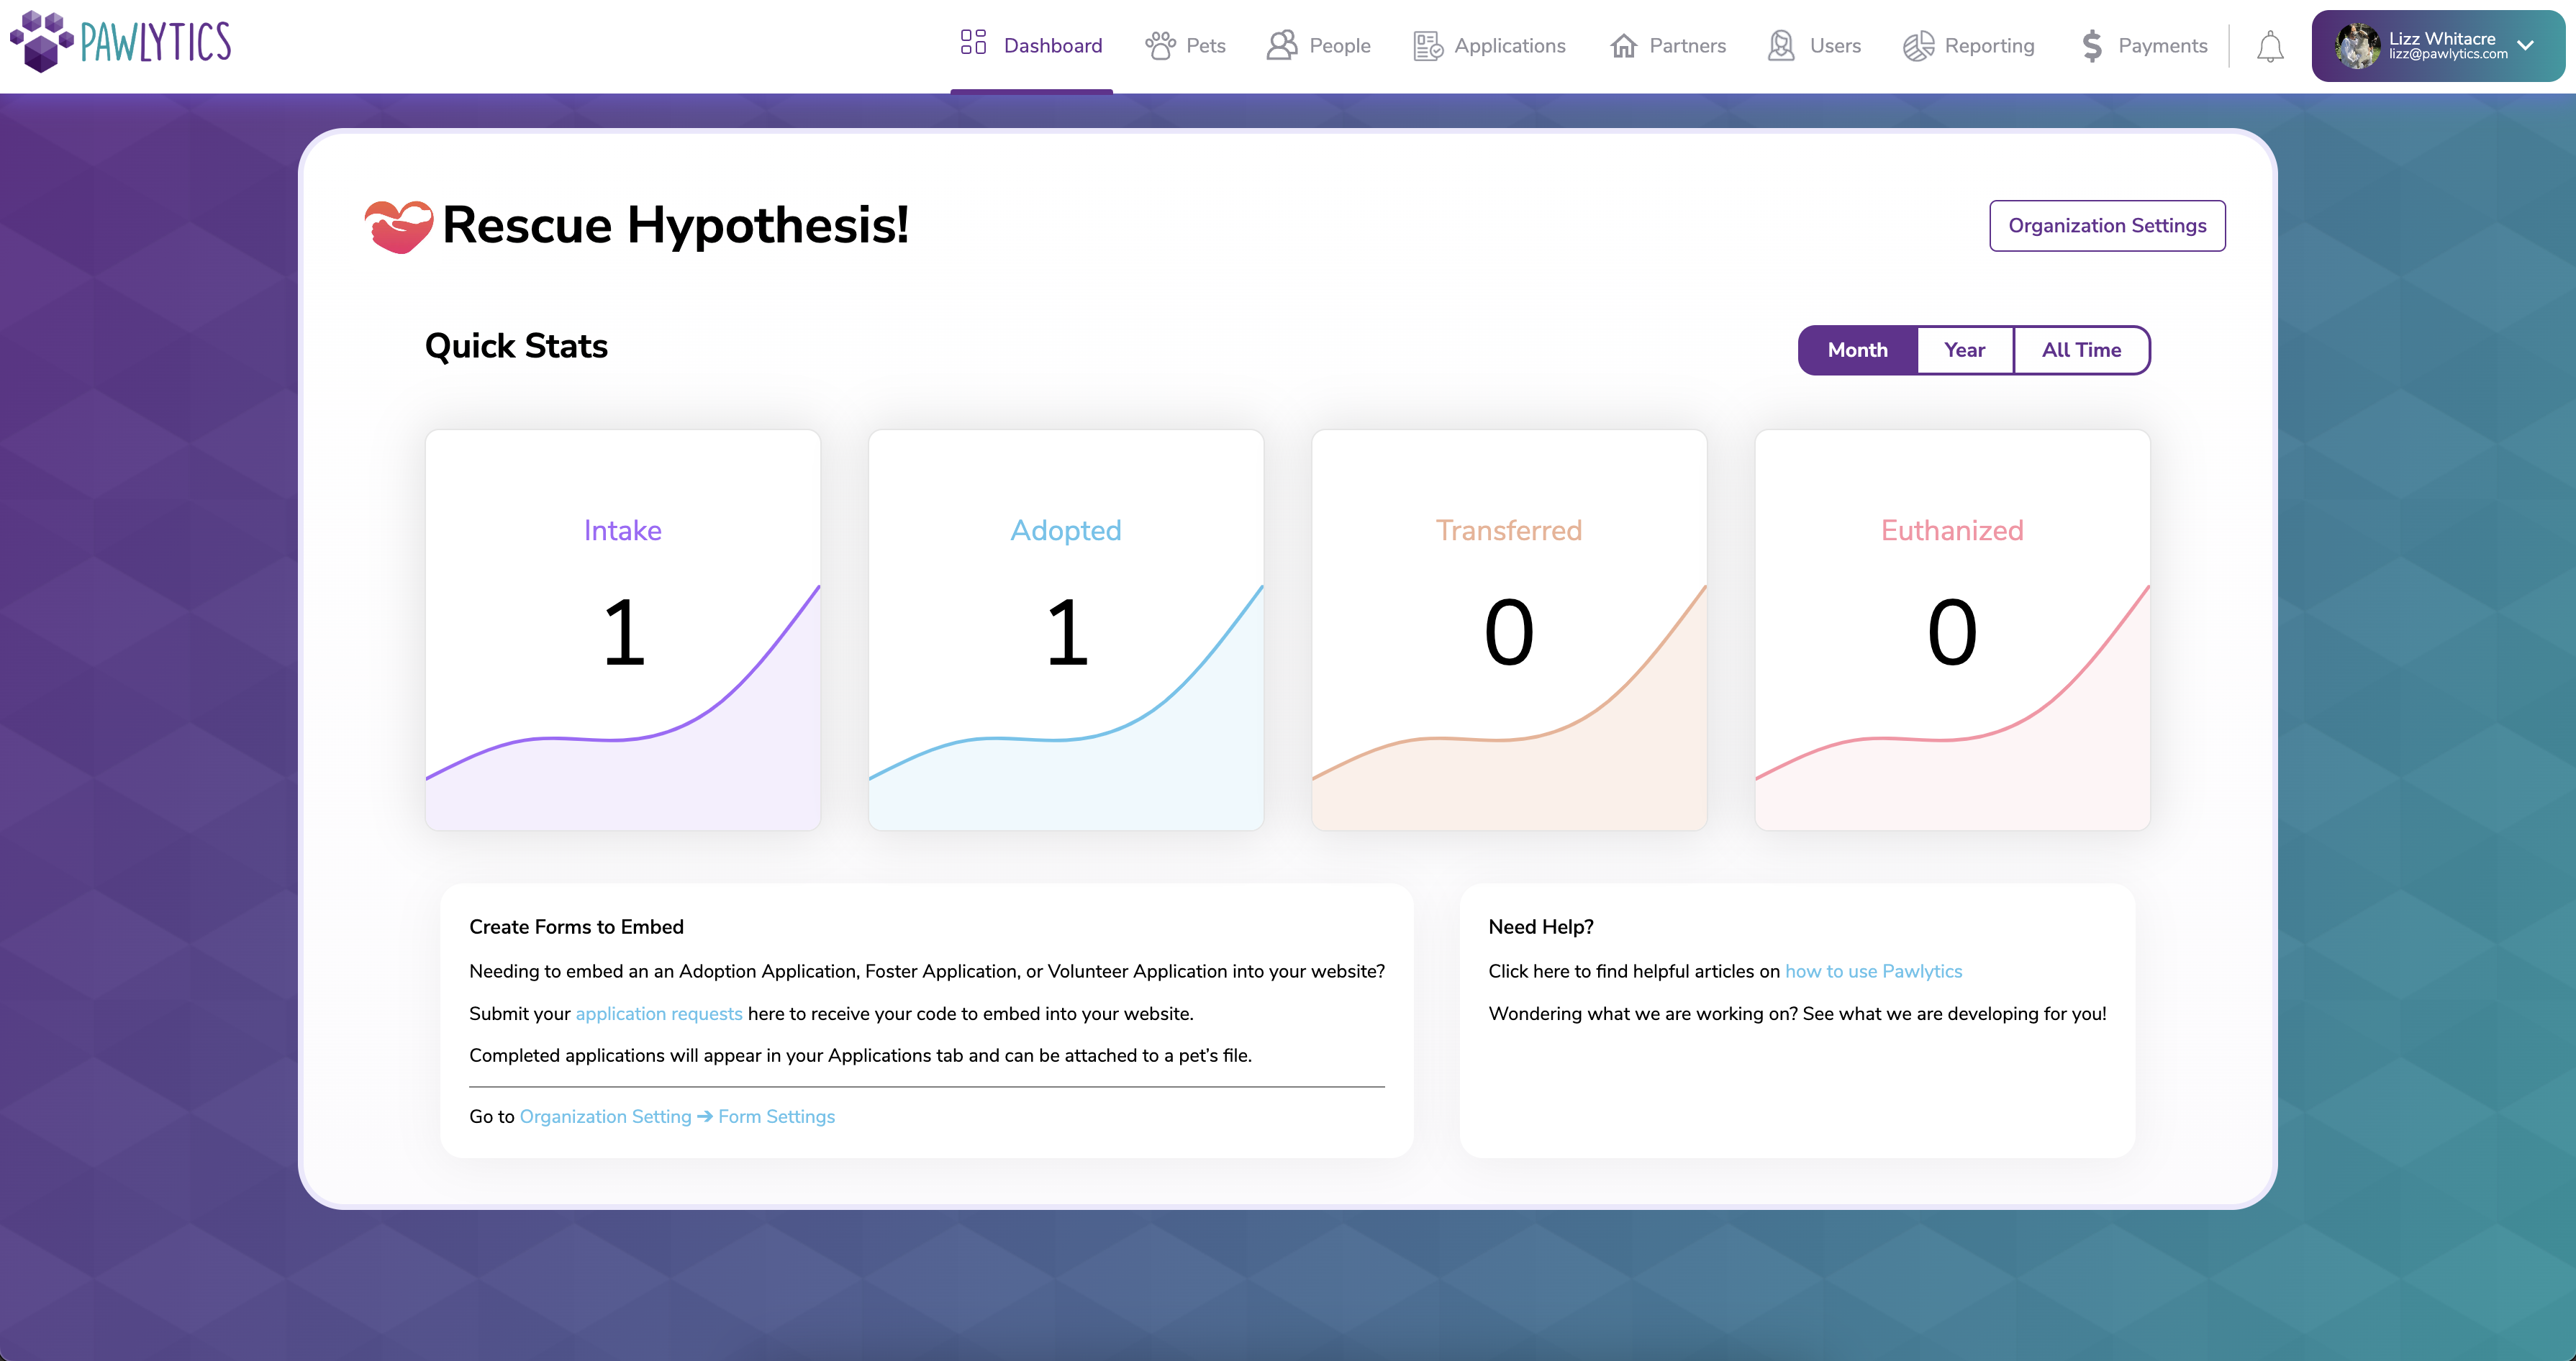Navigate to the Pets menu item
Image resolution: width=2576 pixels, height=1361 pixels.
[1204, 45]
